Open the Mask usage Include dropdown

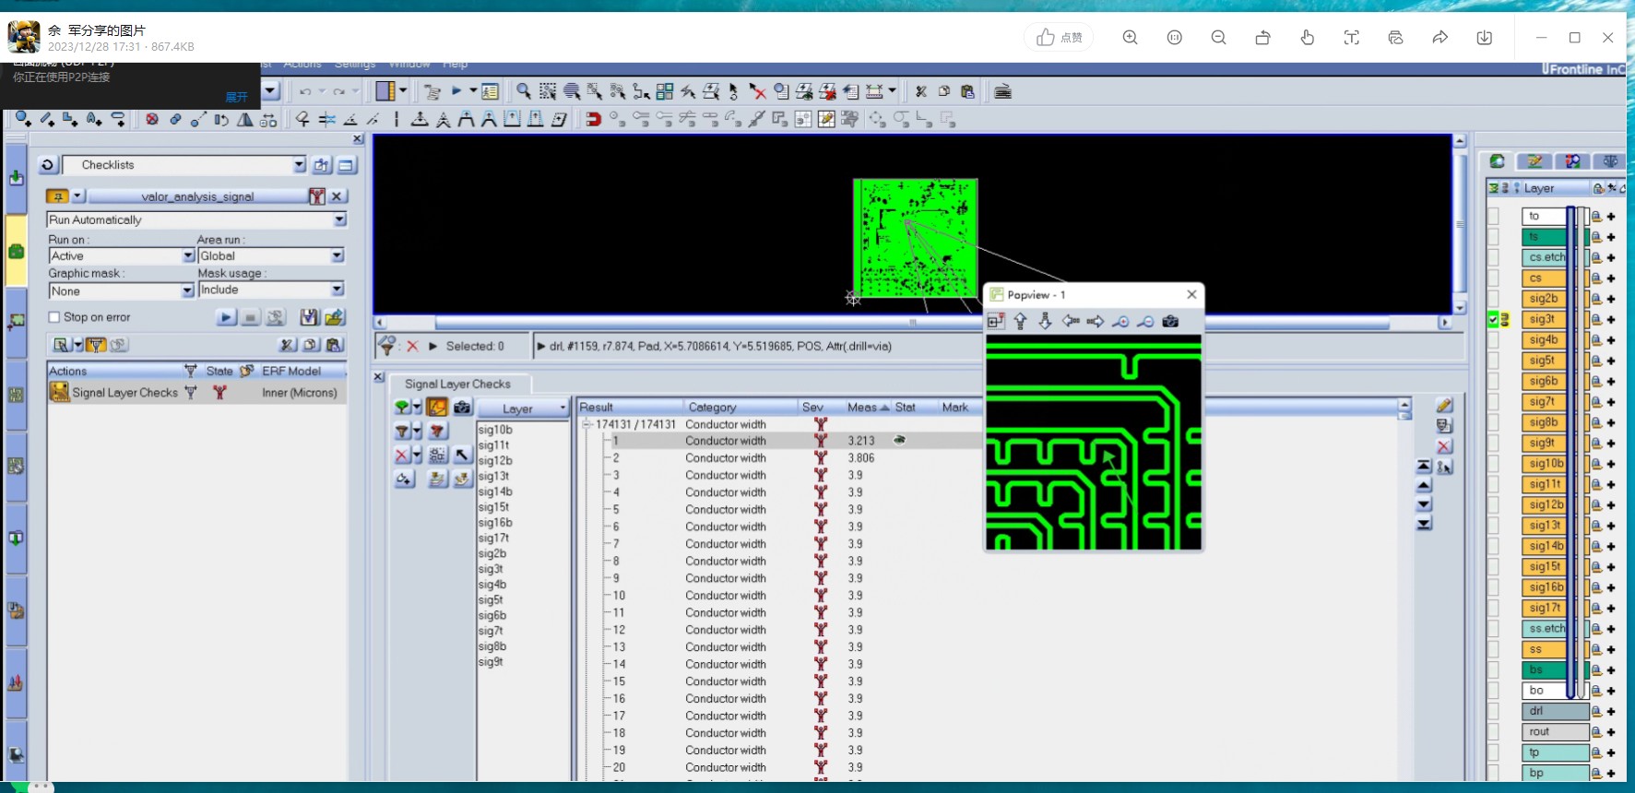click(338, 290)
